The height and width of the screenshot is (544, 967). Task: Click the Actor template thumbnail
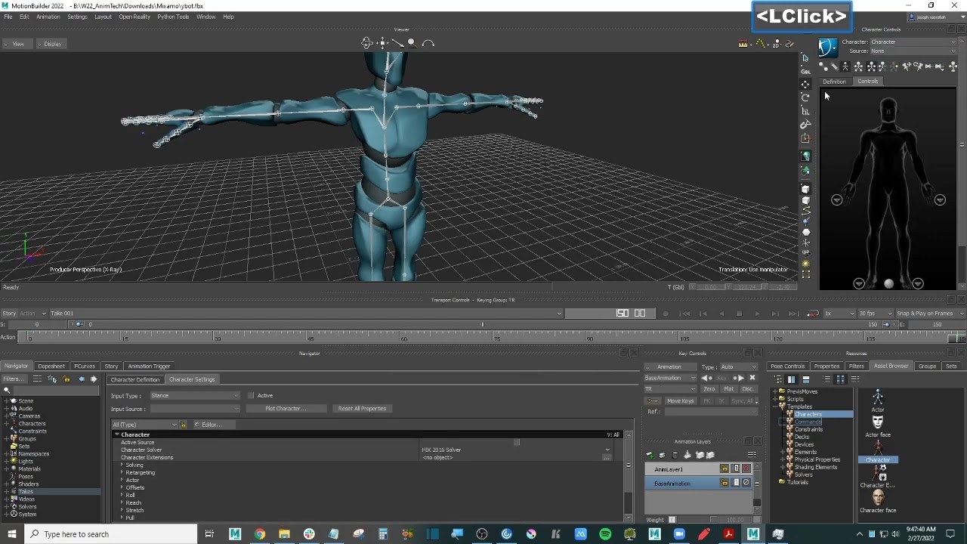877,398
